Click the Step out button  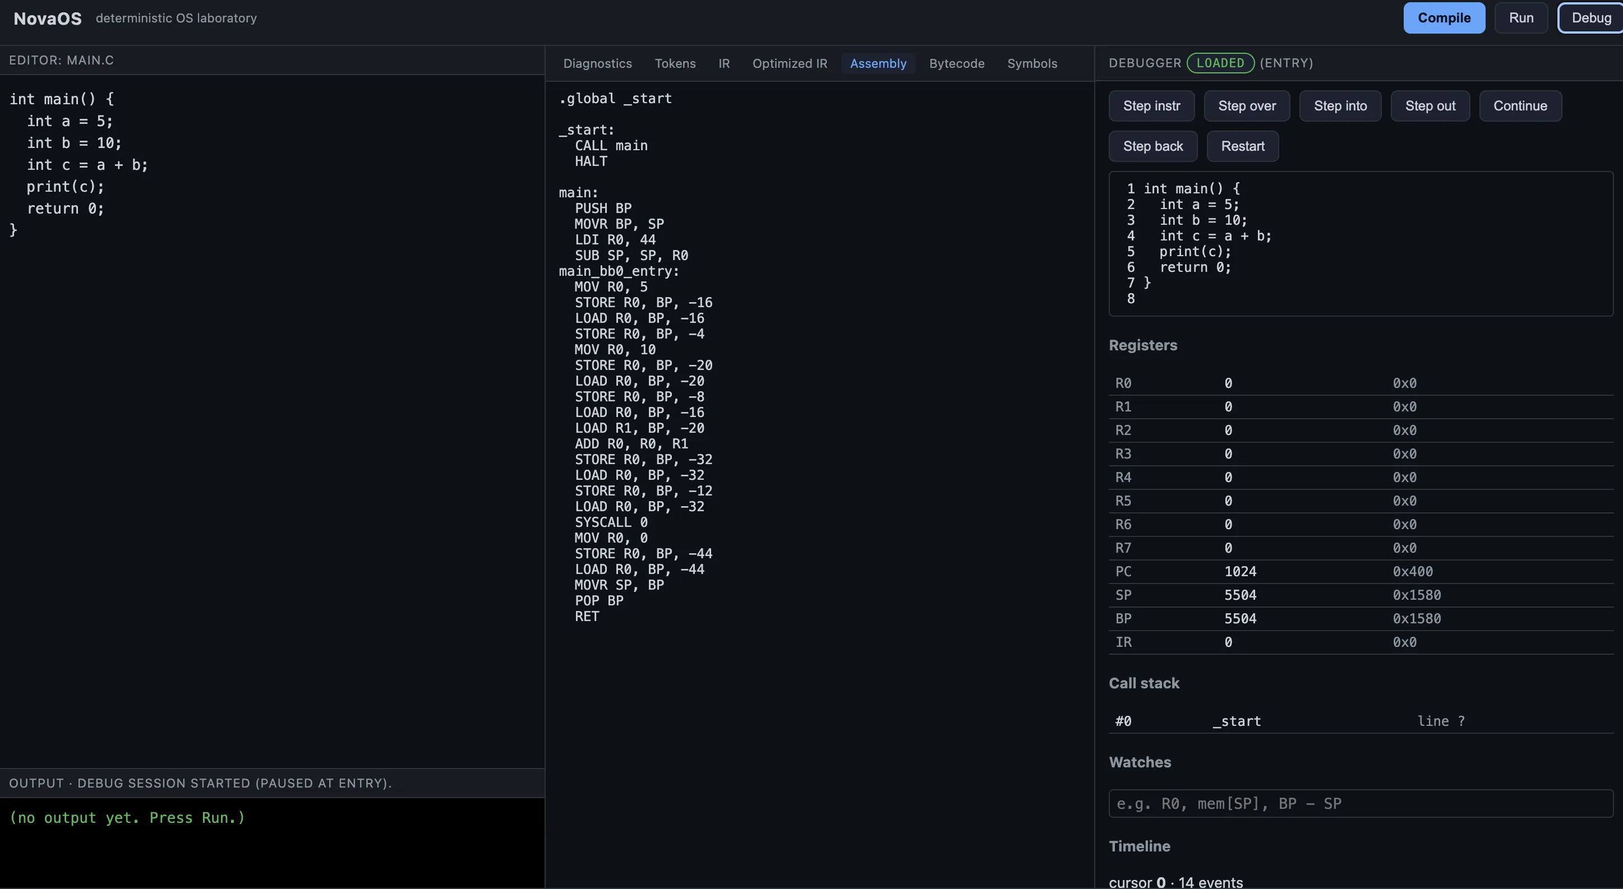[1430, 106]
